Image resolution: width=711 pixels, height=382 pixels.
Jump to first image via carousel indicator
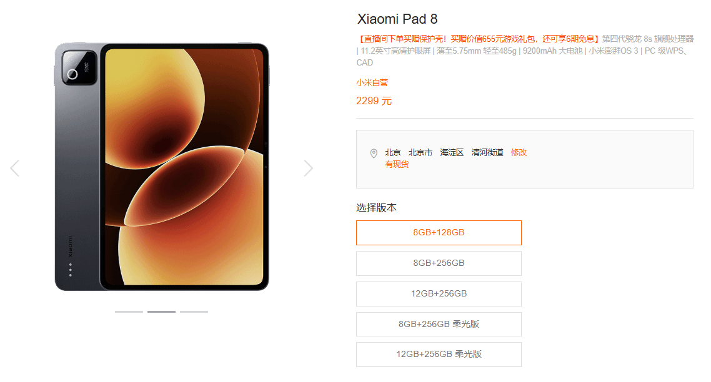(129, 311)
